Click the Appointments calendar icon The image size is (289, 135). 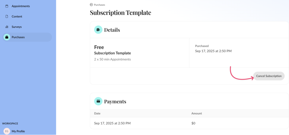tap(7, 6)
